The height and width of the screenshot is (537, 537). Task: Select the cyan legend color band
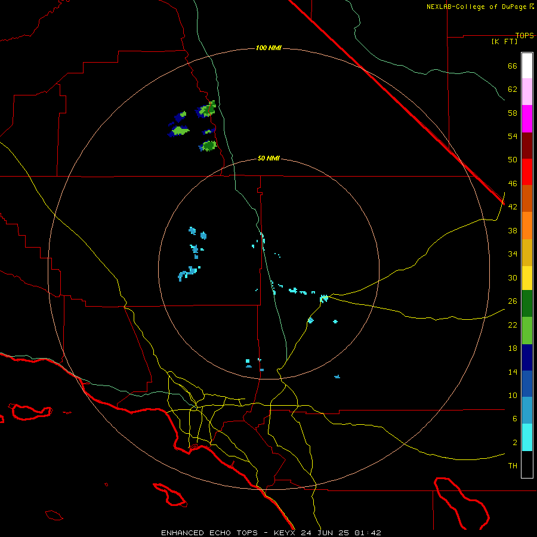[527, 437]
